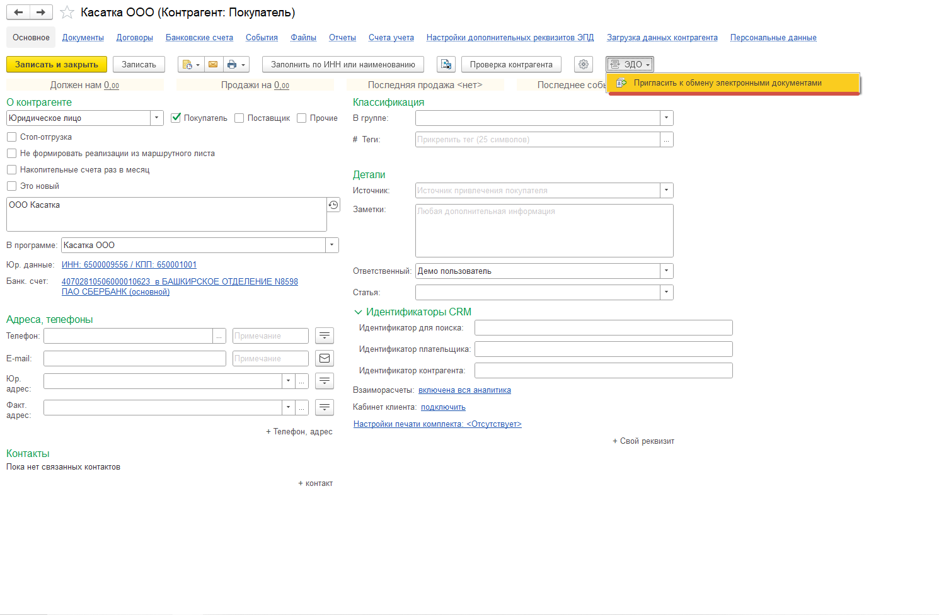Click the envelope icon in the E-mail row

coord(325,359)
